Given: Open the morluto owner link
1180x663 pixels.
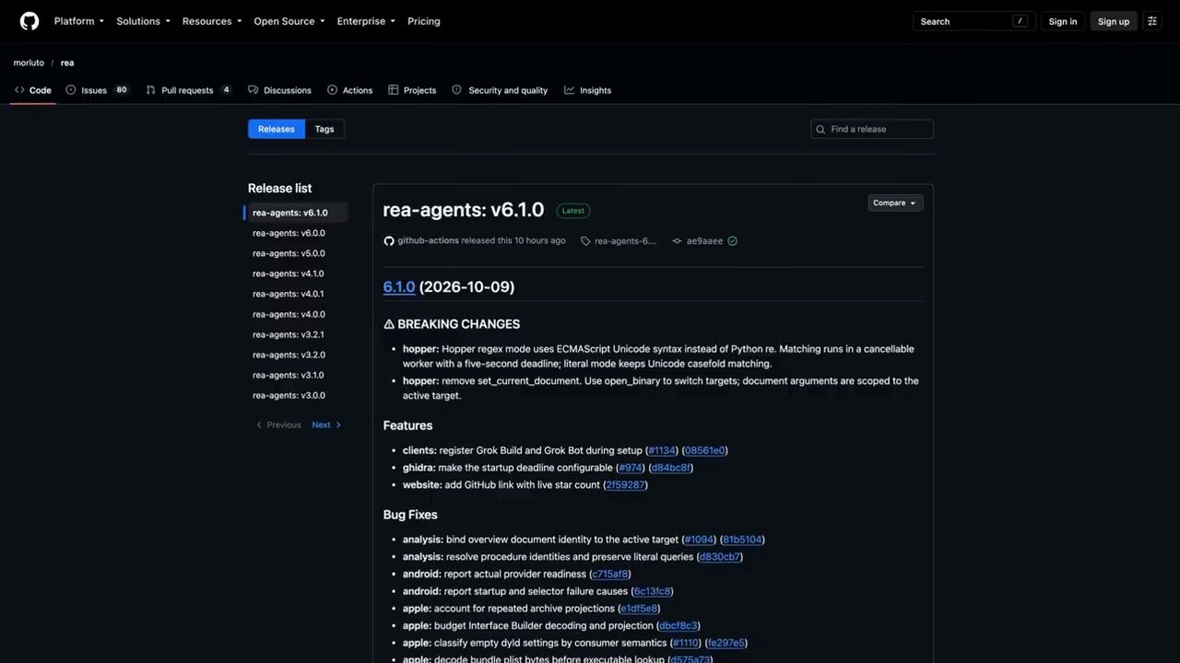Looking at the screenshot, I should click(x=29, y=63).
